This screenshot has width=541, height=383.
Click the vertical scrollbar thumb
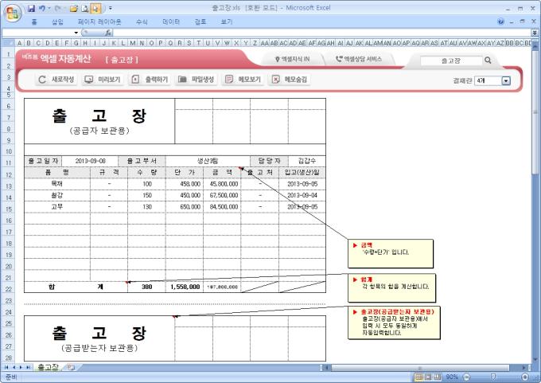(x=535, y=111)
